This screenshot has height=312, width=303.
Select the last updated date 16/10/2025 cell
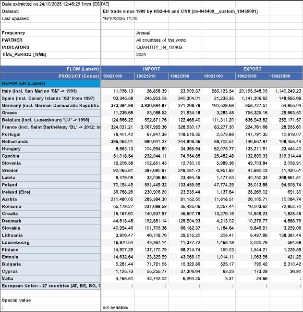[120, 18]
